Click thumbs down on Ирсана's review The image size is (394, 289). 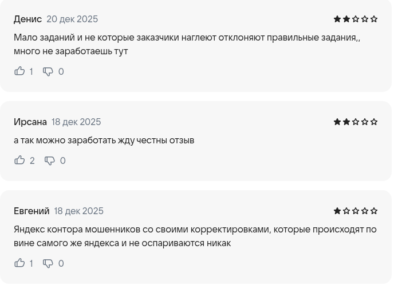(x=50, y=160)
